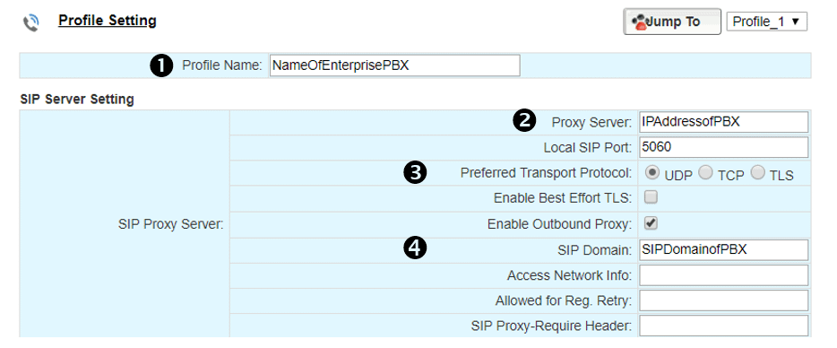Screen dimensions: 837x348
Task: Click the Access Network Info field
Action: (x=724, y=275)
